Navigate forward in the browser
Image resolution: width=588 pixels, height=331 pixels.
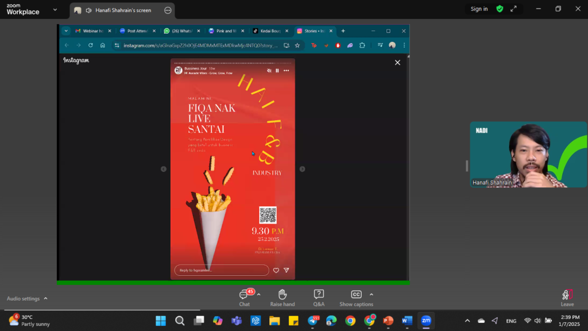[78, 45]
